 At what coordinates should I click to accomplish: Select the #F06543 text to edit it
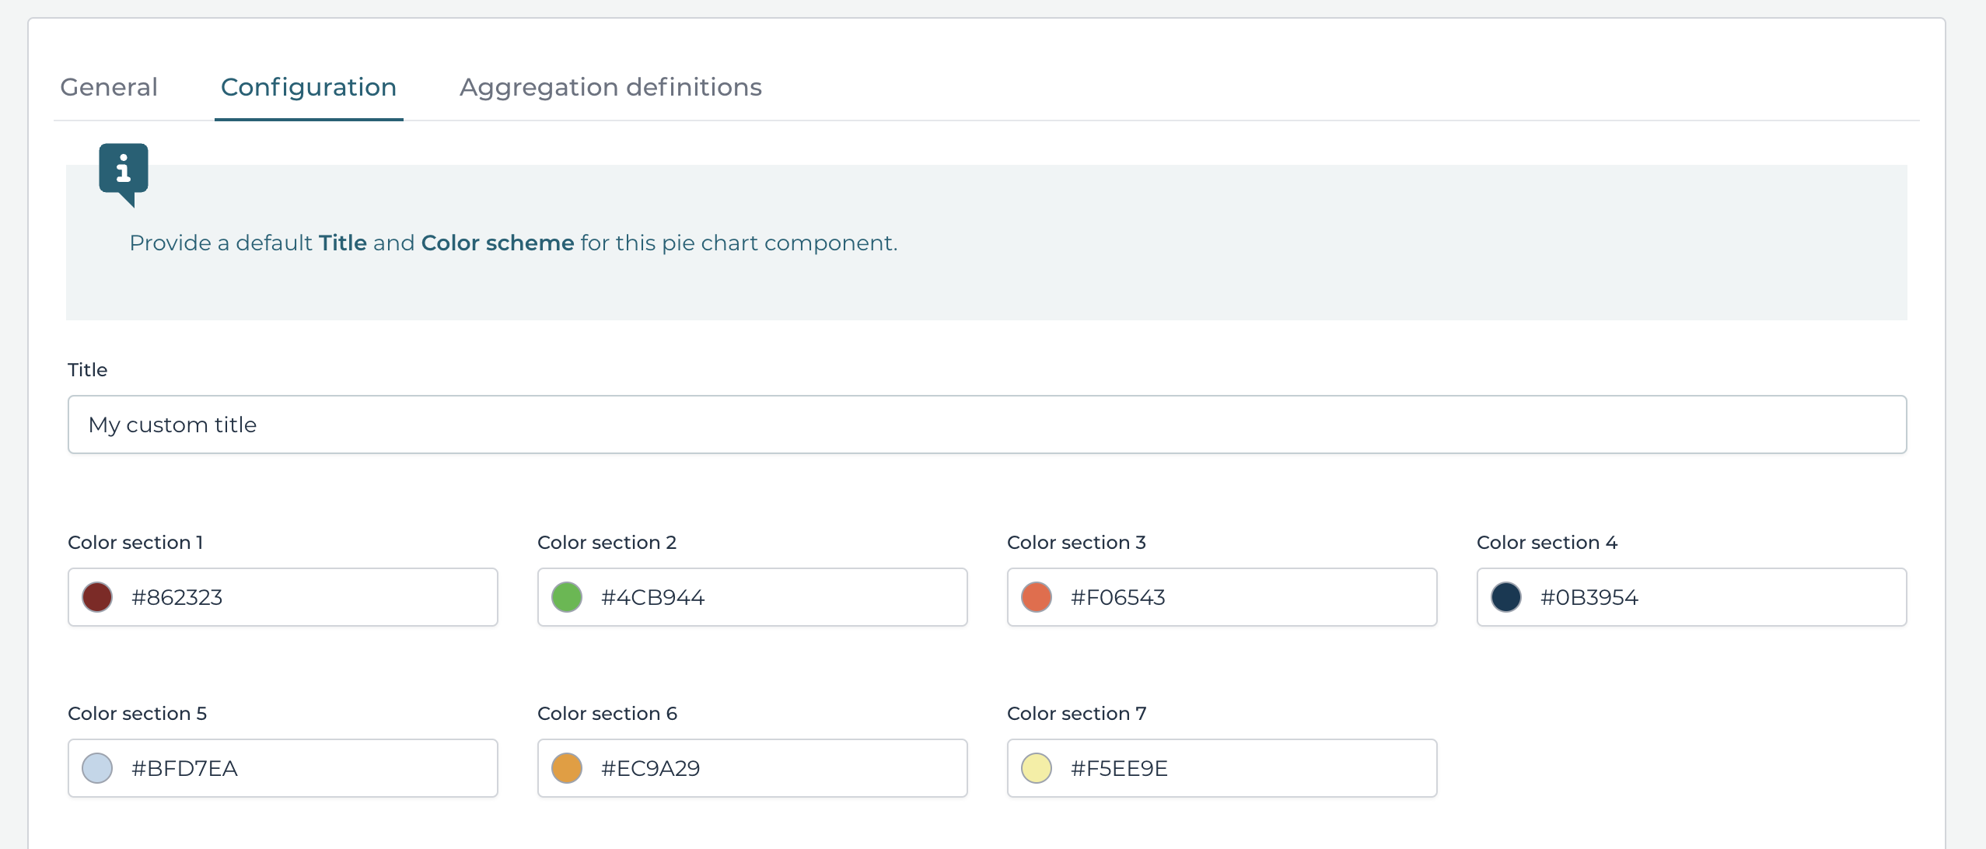coord(1117,597)
